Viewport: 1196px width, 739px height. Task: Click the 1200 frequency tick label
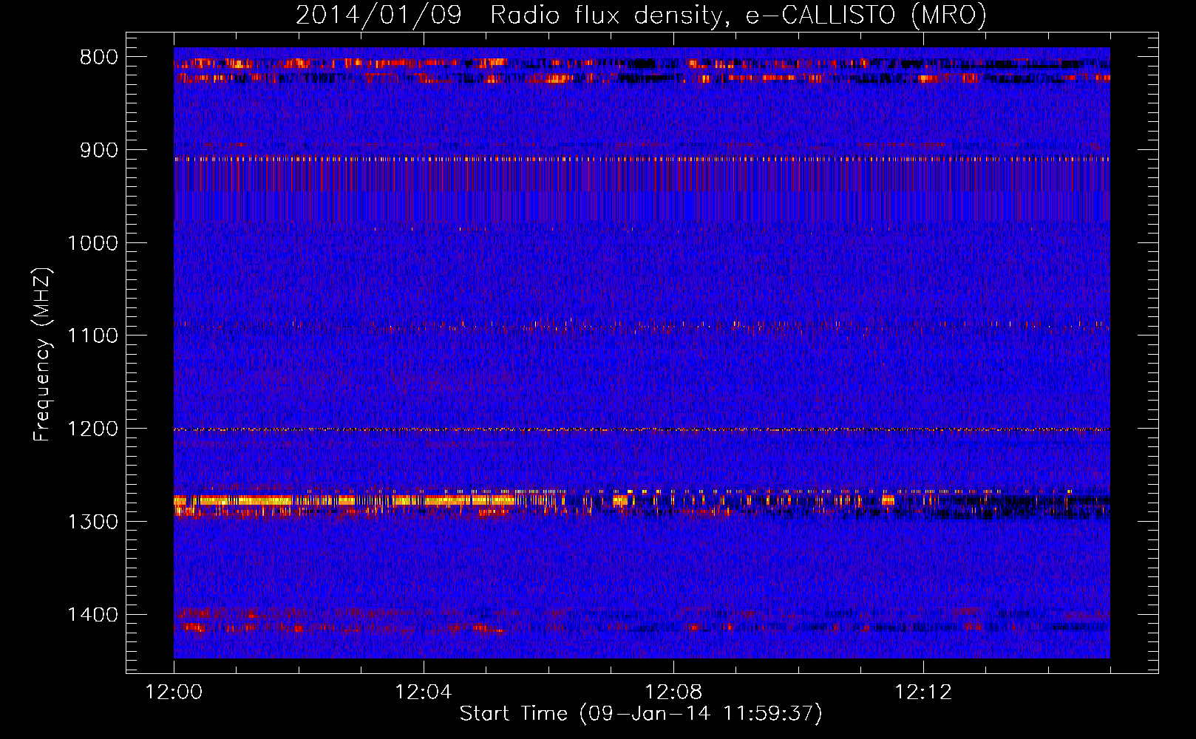pyautogui.click(x=92, y=429)
